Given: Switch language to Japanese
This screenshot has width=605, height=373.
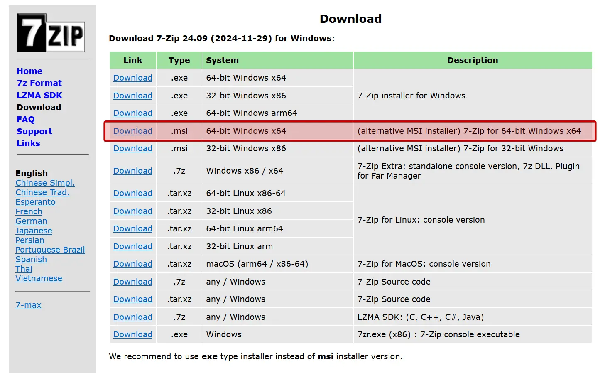Looking at the screenshot, I should coord(34,231).
